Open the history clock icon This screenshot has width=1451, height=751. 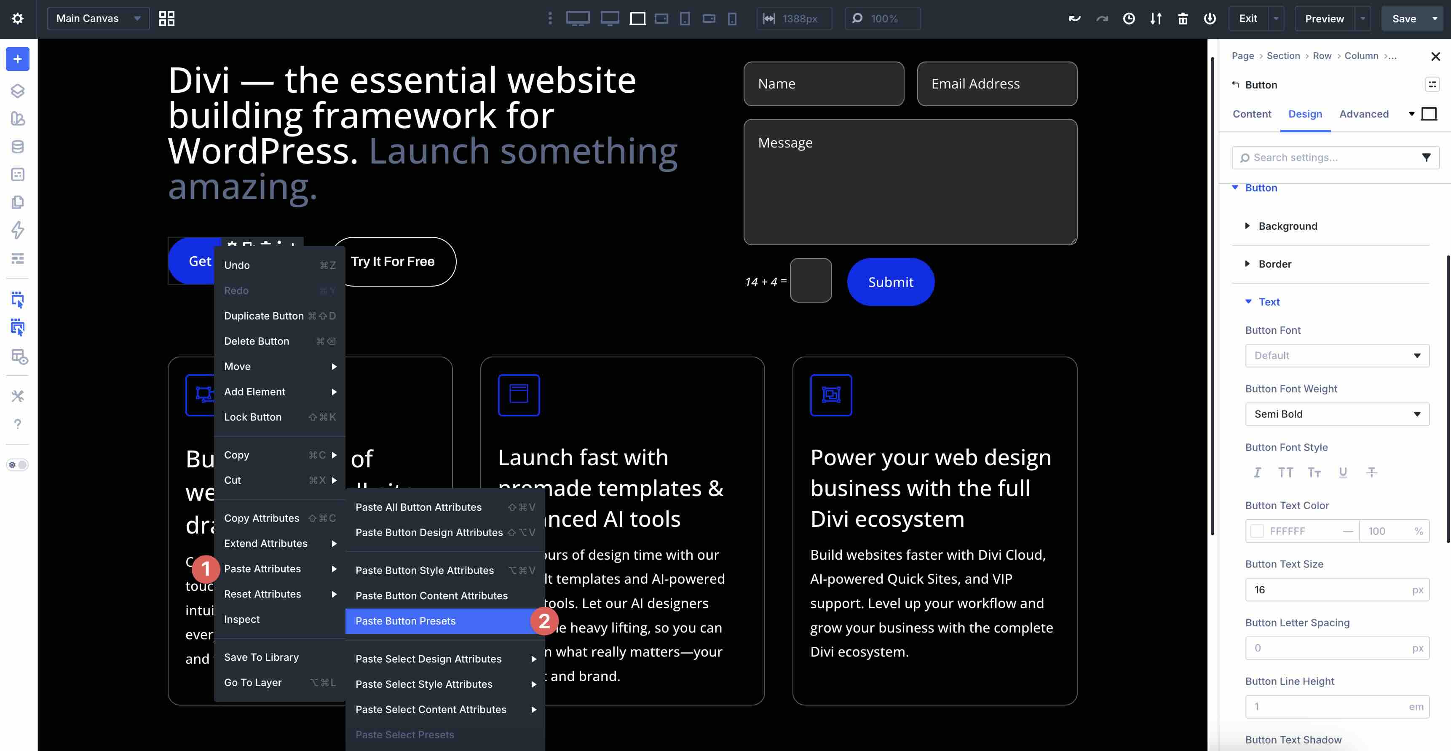click(1129, 19)
